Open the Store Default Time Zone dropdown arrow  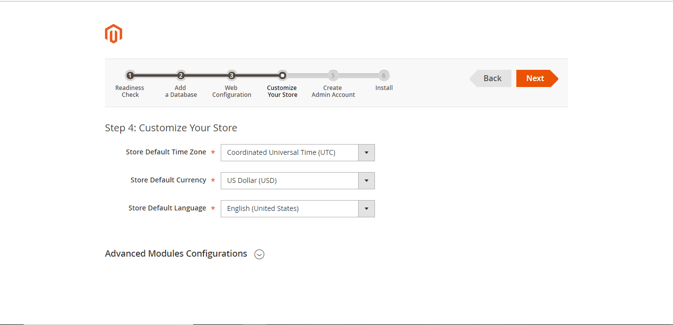click(366, 152)
